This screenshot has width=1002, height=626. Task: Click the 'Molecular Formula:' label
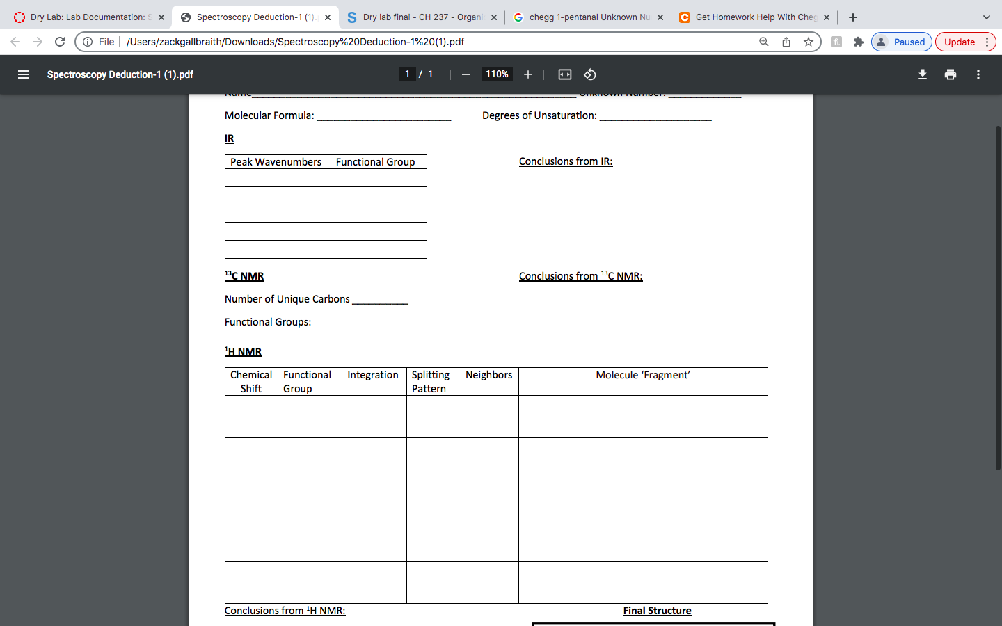pos(269,115)
